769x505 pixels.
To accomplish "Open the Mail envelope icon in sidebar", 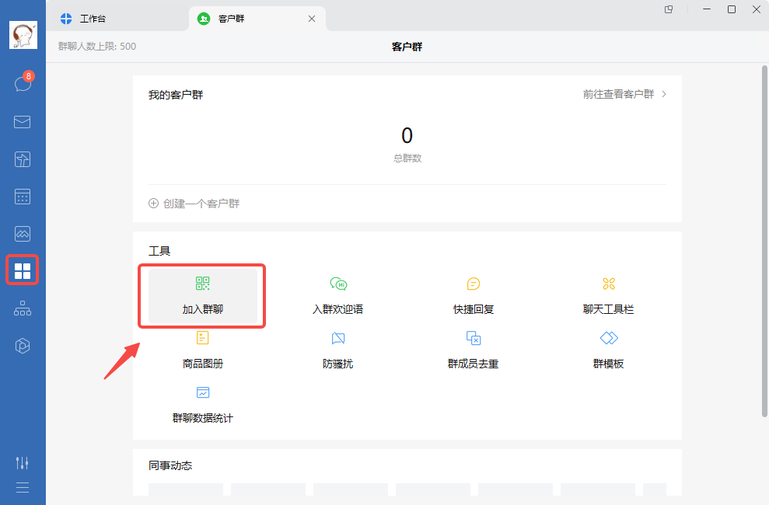I will tap(23, 122).
